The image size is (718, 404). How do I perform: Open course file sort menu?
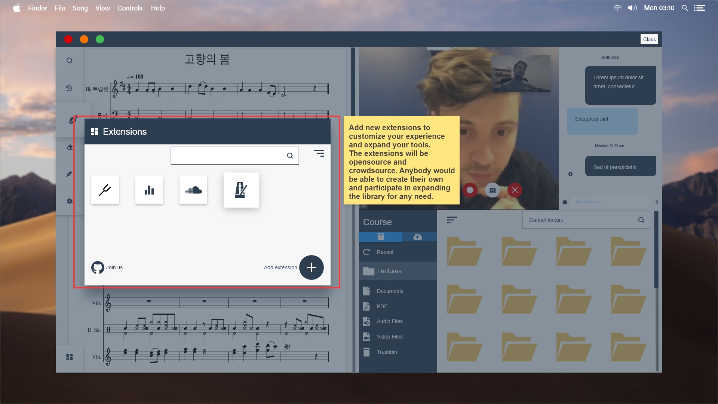pyautogui.click(x=452, y=220)
